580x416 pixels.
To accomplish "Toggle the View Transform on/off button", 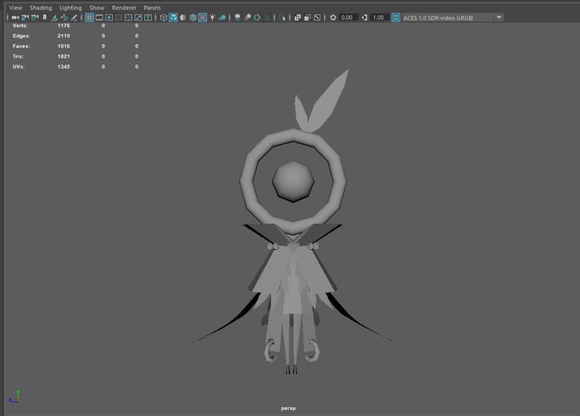I will pyautogui.click(x=396, y=18).
